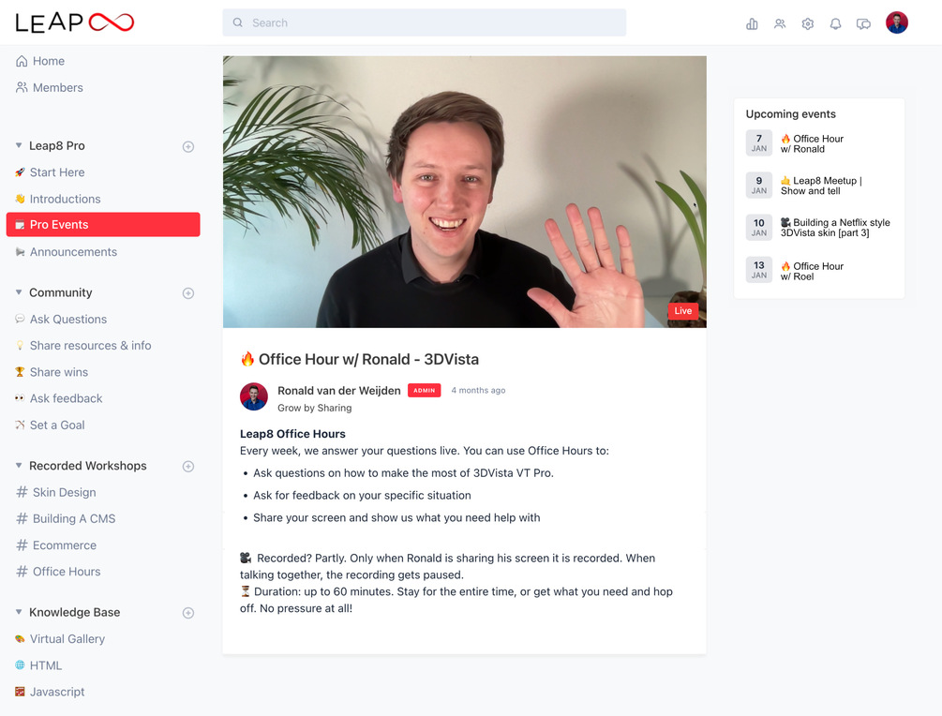The width and height of the screenshot is (942, 716).
Task: Collapse the Leap8 Pro section
Action: 19,145
